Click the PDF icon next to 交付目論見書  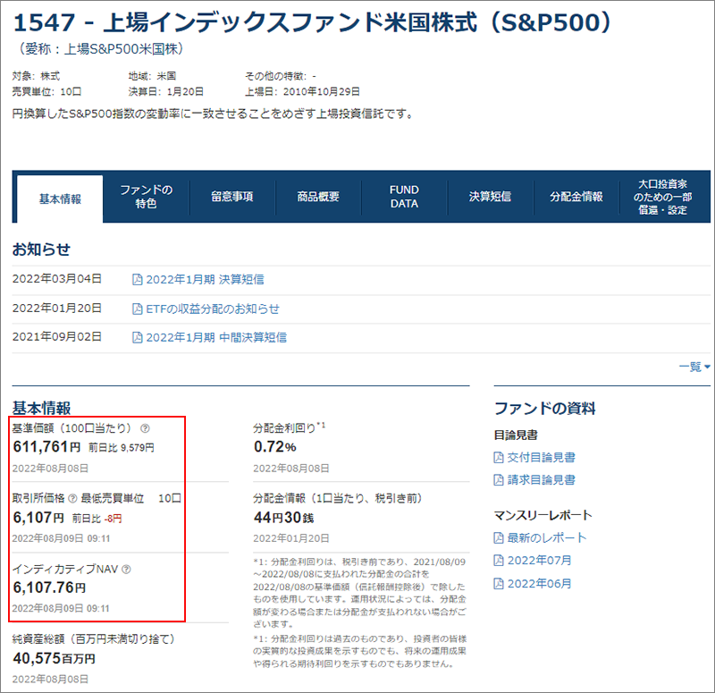(499, 458)
